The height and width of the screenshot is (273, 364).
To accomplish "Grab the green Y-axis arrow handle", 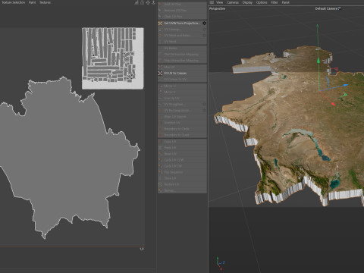I will pos(318,61).
